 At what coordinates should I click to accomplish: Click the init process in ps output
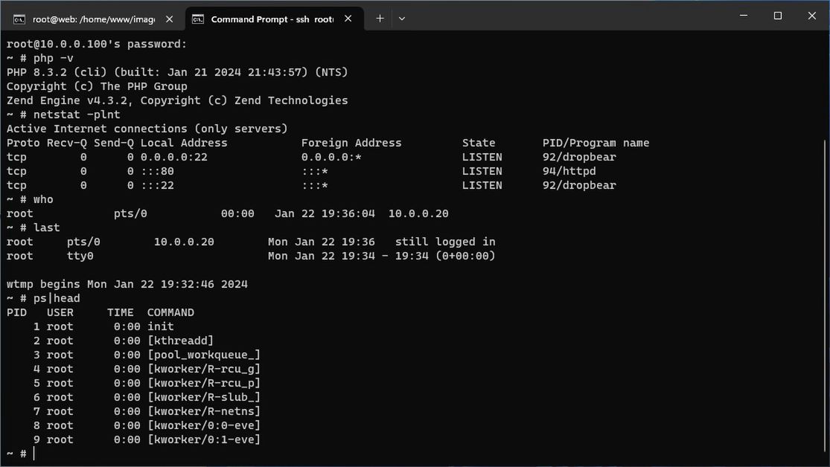pos(160,326)
